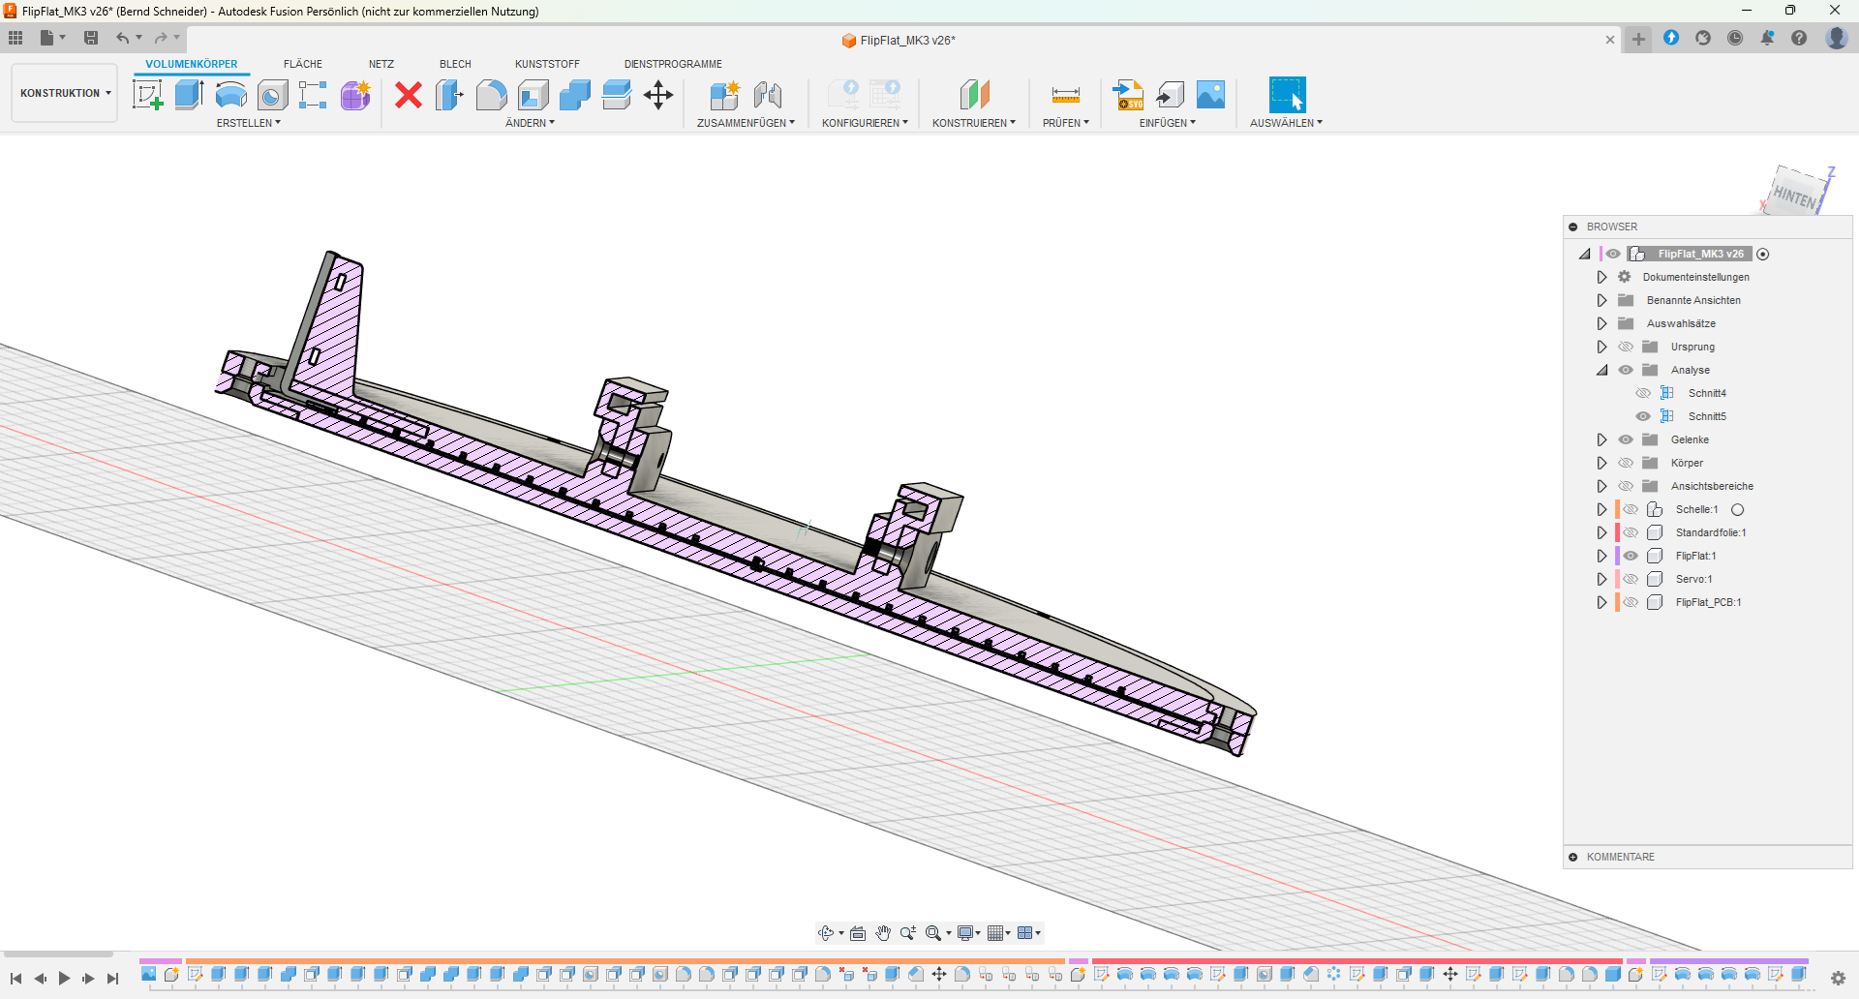The image size is (1859, 999).
Task: Expand the Gelenke folder in browser
Action: 1601,439
